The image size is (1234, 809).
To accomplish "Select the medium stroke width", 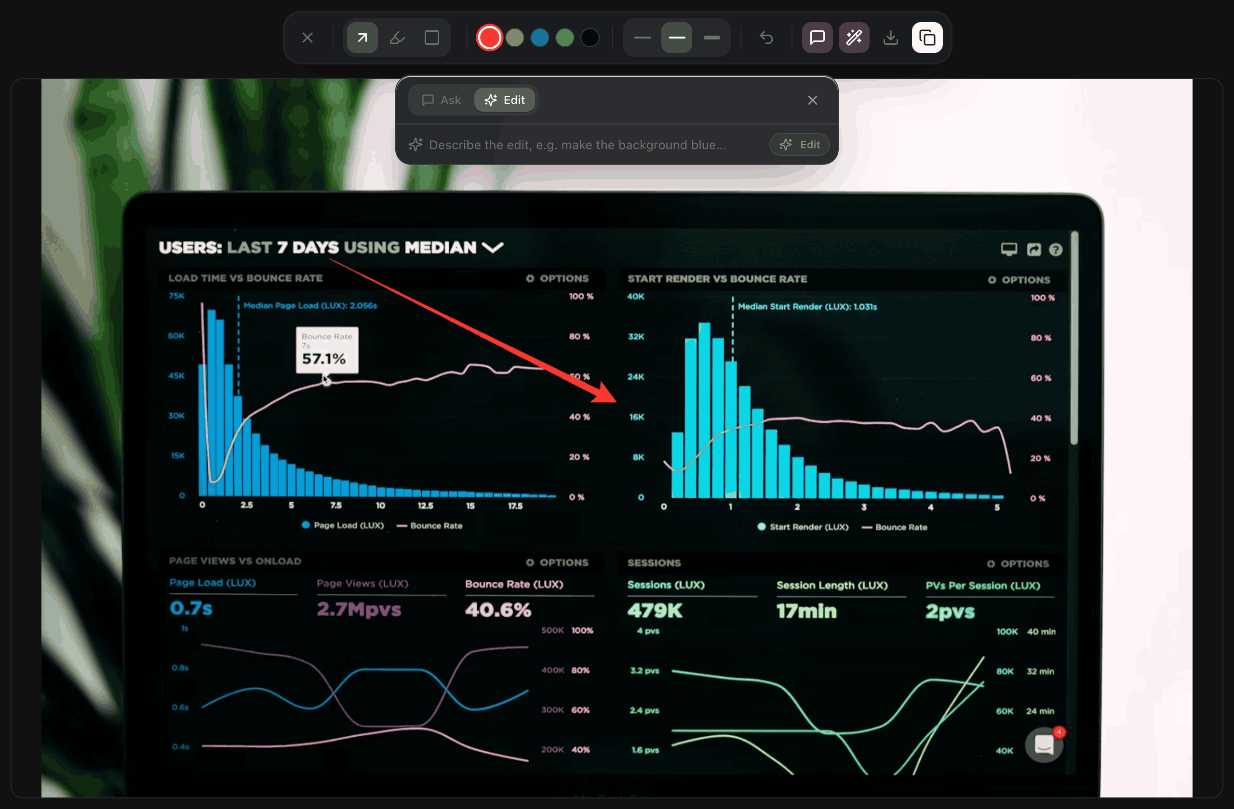I will 677,38.
